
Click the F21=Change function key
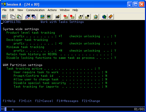click(91, 101)
